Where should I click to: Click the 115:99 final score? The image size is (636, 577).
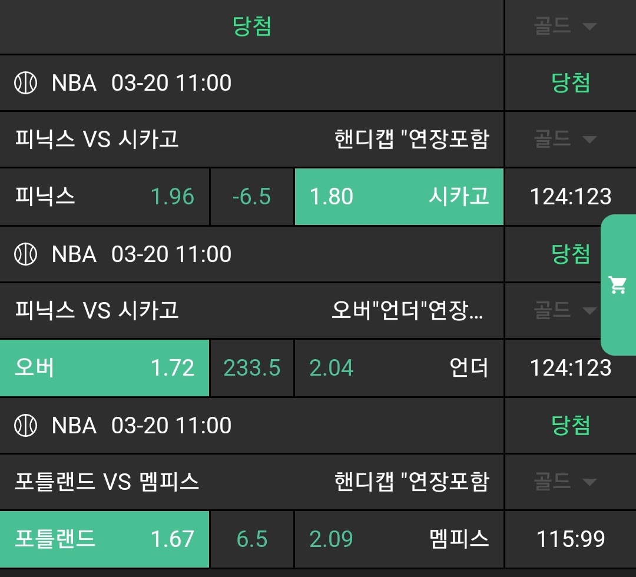coord(571,539)
